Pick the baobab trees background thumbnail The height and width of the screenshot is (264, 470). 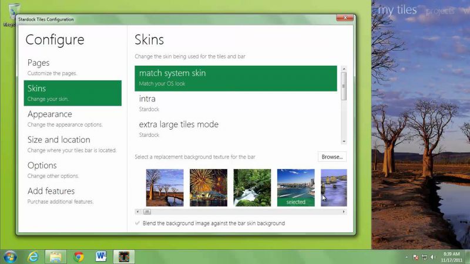(x=164, y=188)
